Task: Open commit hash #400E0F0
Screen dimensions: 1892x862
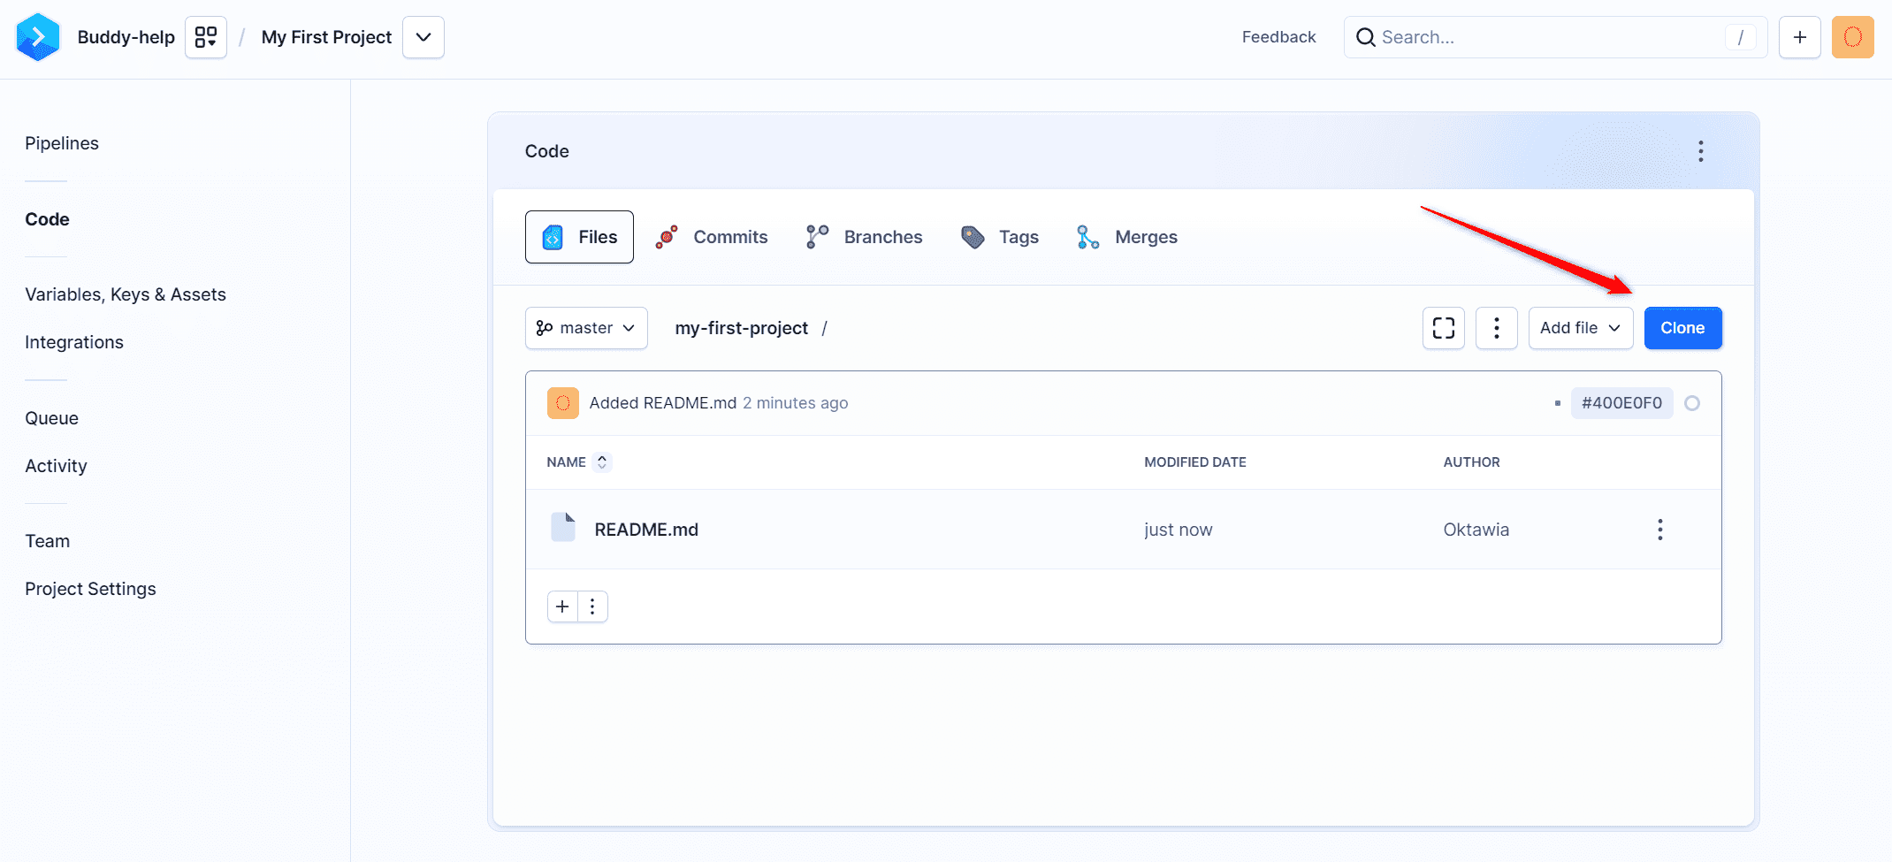Action: click(1621, 403)
